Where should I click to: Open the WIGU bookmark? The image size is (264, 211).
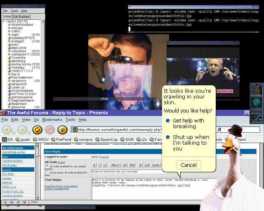[x=40, y=139]
